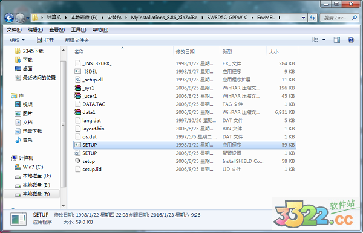Viewport: 363px width, 233px height.
Task: Click SW8D5C-GPPW-C breadcrumb segment
Action: click(x=227, y=18)
